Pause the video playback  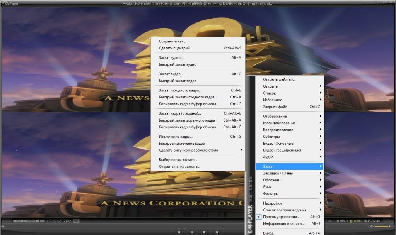point(191,232)
